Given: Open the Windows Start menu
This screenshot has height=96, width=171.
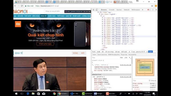Looking at the screenshot, I should pos(16,94).
